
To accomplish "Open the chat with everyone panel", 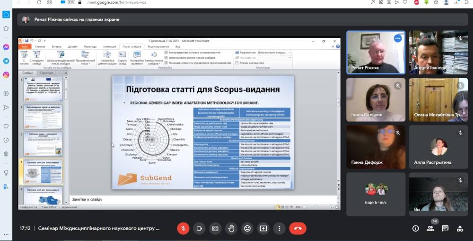I will tap(445, 228).
